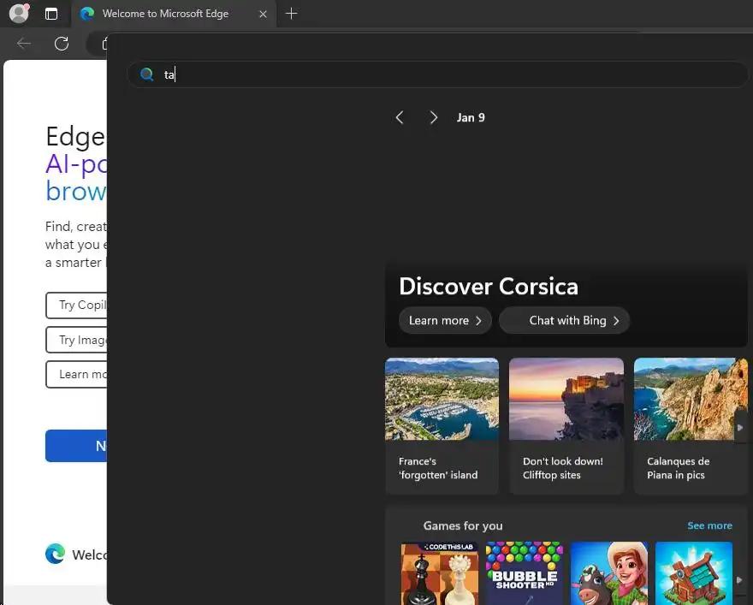753x605 pixels.
Task: Open Don't look down! Clifftop sites image
Action: [566, 400]
